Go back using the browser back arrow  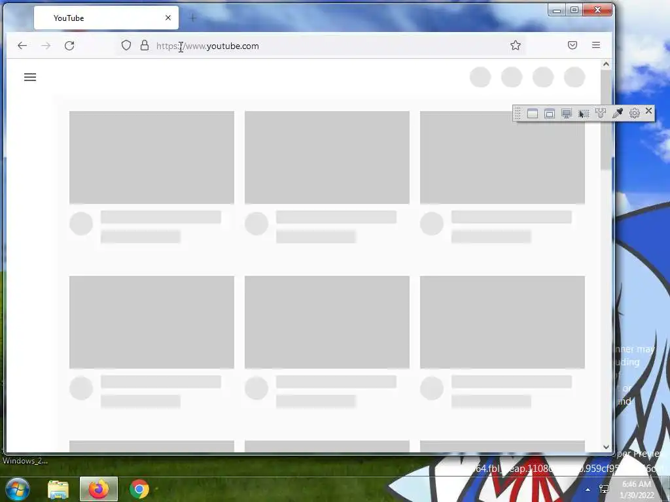pyautogui.click(x=22, y=46)
